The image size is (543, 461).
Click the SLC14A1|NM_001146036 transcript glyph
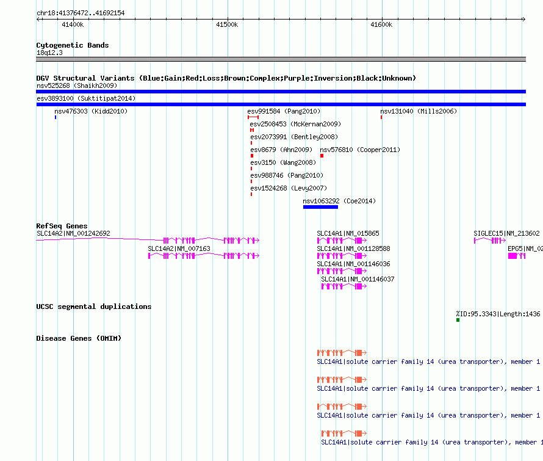pos(342,271)
